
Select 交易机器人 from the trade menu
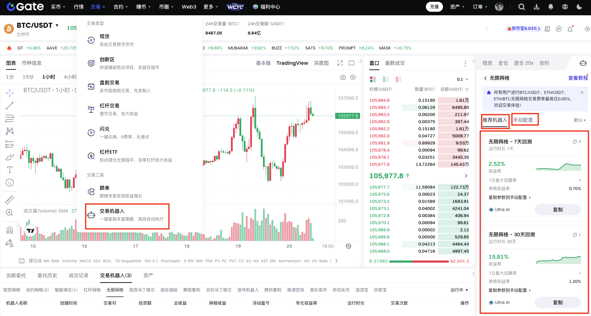(127, 215)
